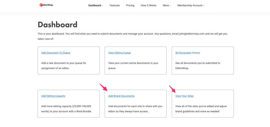Go to the Features page
The image size is (270, 127).
coord(114,6)
